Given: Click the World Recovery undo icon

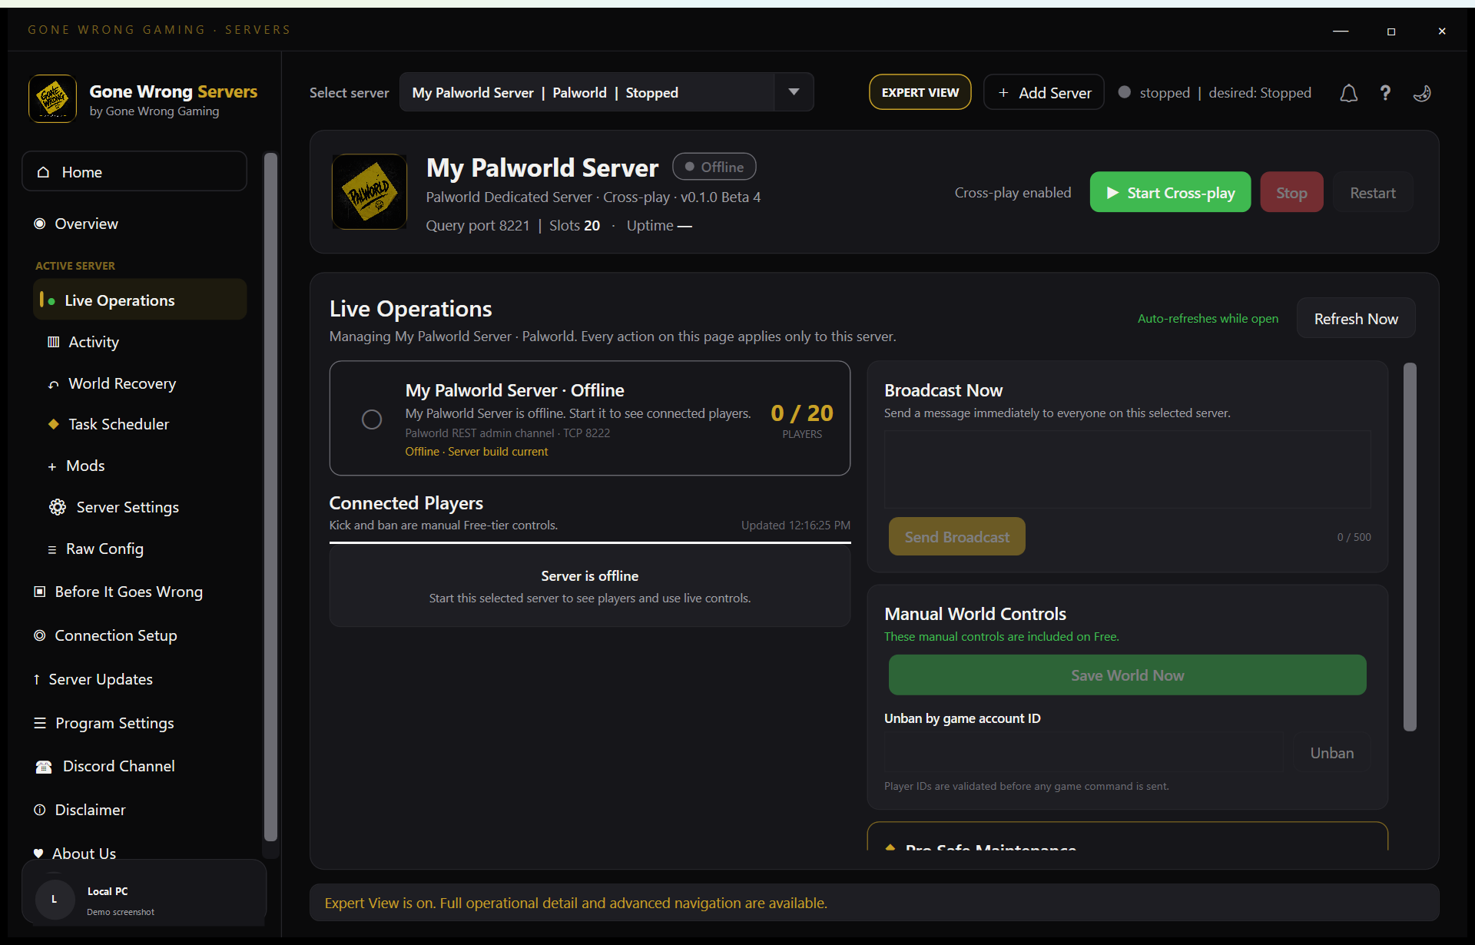Looking at the screenshot, I should click(53, 384).
